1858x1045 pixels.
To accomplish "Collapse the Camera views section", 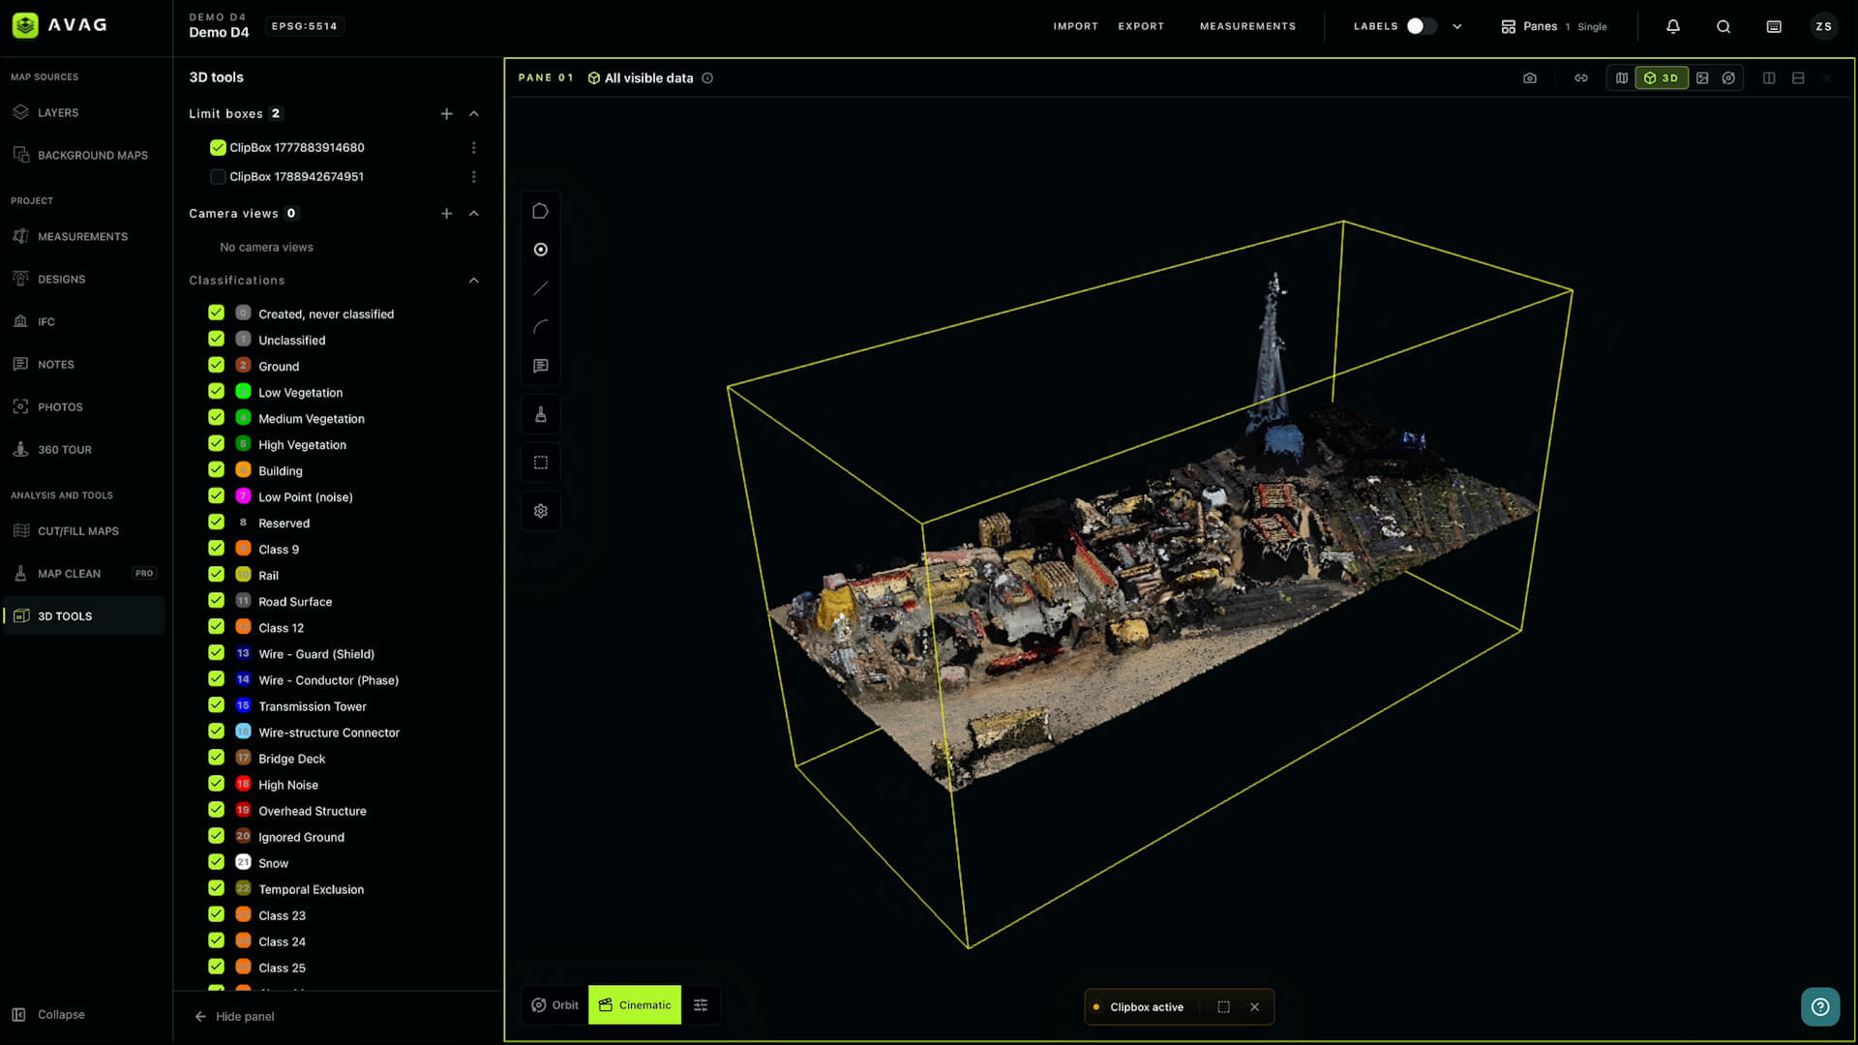I will coord(473,214).
